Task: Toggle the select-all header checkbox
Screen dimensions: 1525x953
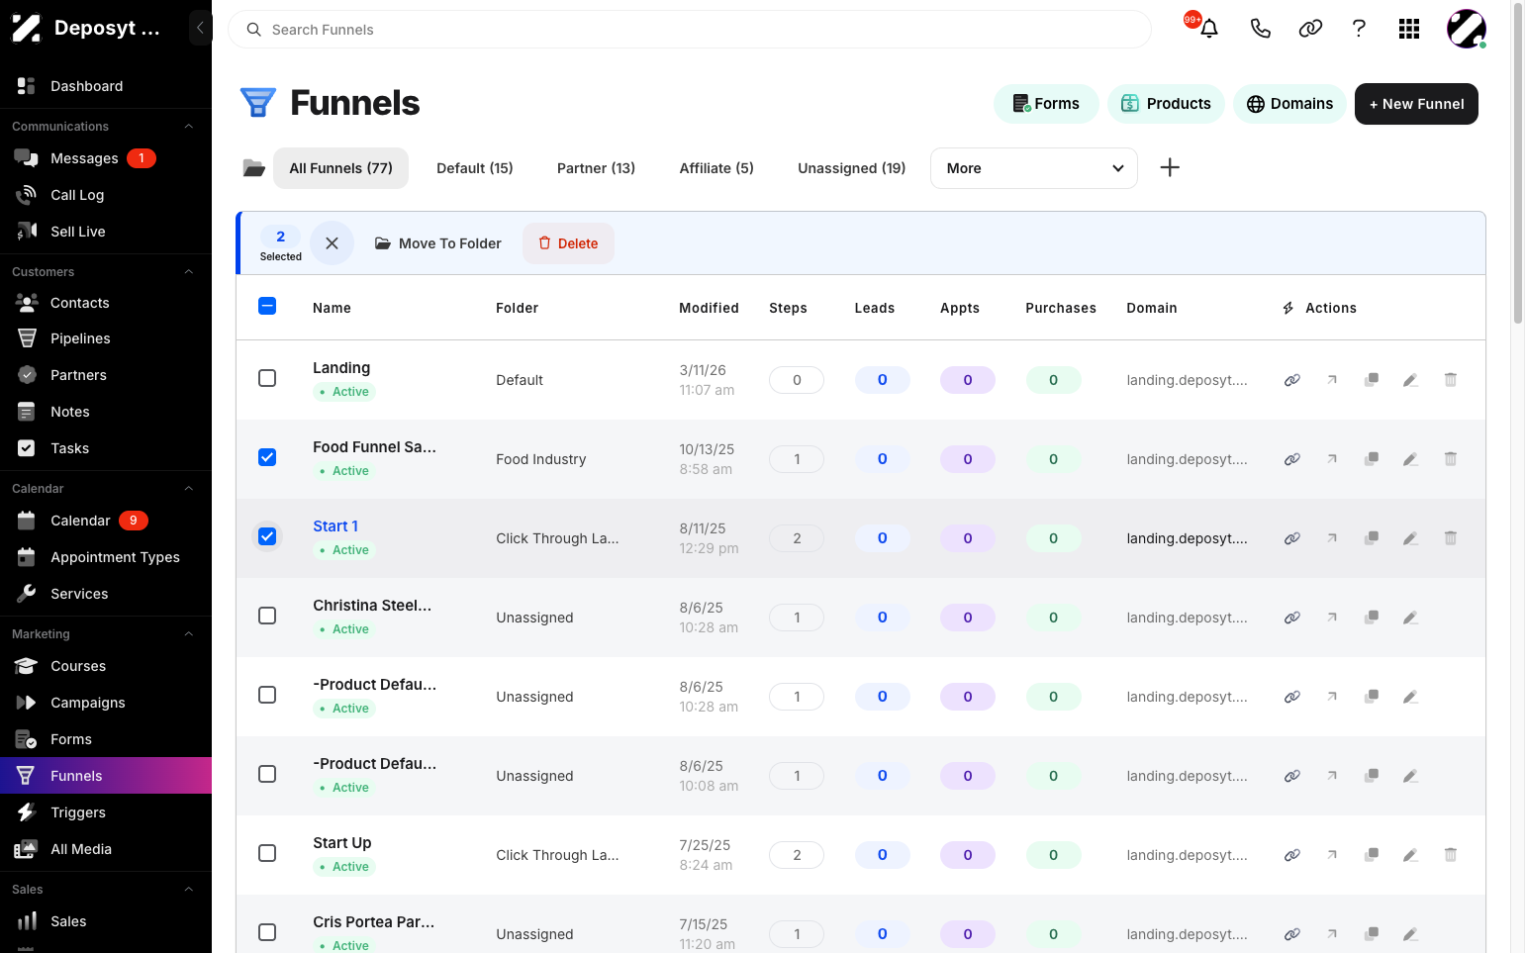Action: [267, 306]
